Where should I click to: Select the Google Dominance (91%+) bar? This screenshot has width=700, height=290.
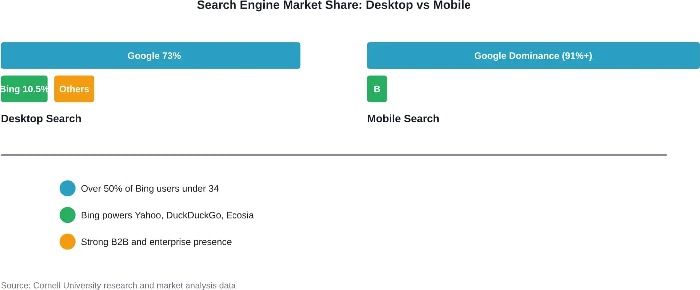533,55
